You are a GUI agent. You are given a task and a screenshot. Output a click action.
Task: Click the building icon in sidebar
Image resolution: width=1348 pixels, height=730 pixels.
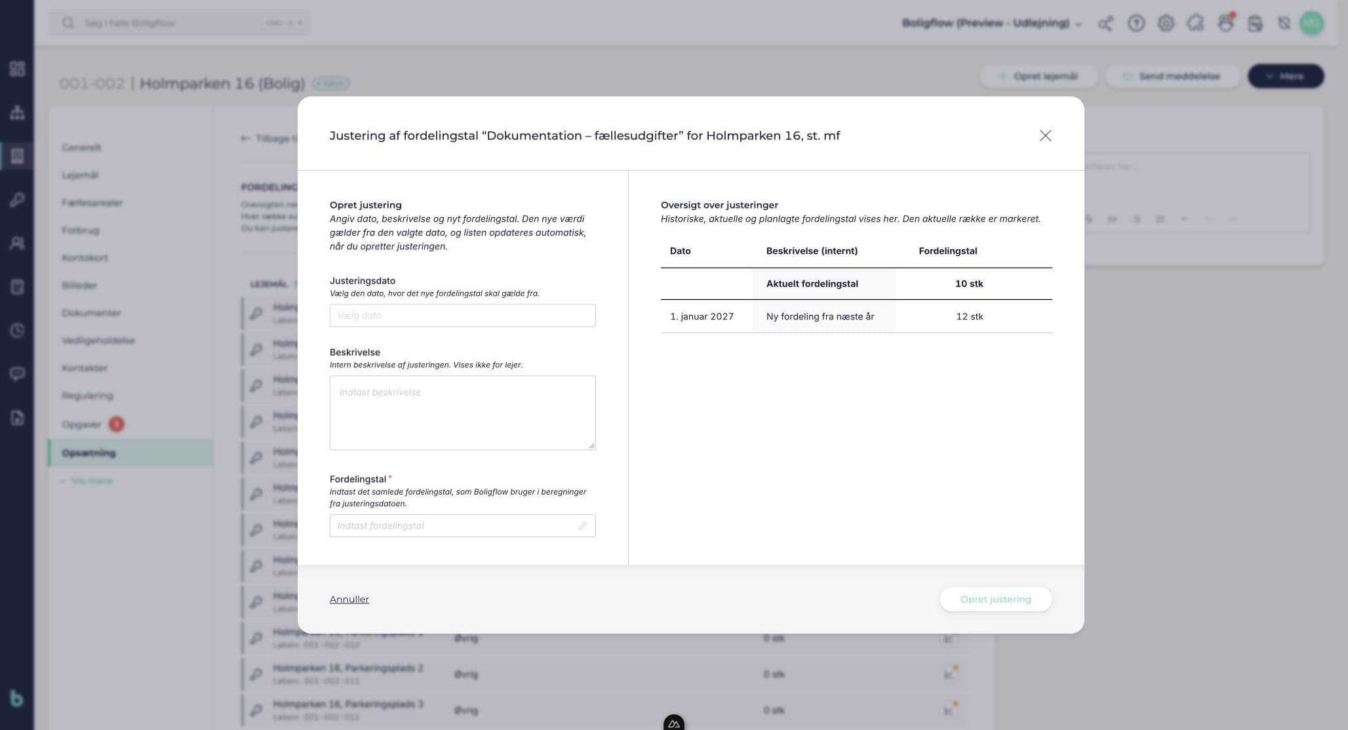(17, 156)
